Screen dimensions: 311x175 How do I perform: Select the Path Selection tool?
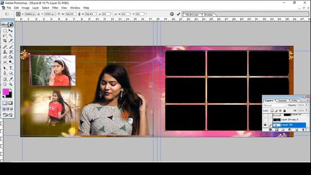5,68
